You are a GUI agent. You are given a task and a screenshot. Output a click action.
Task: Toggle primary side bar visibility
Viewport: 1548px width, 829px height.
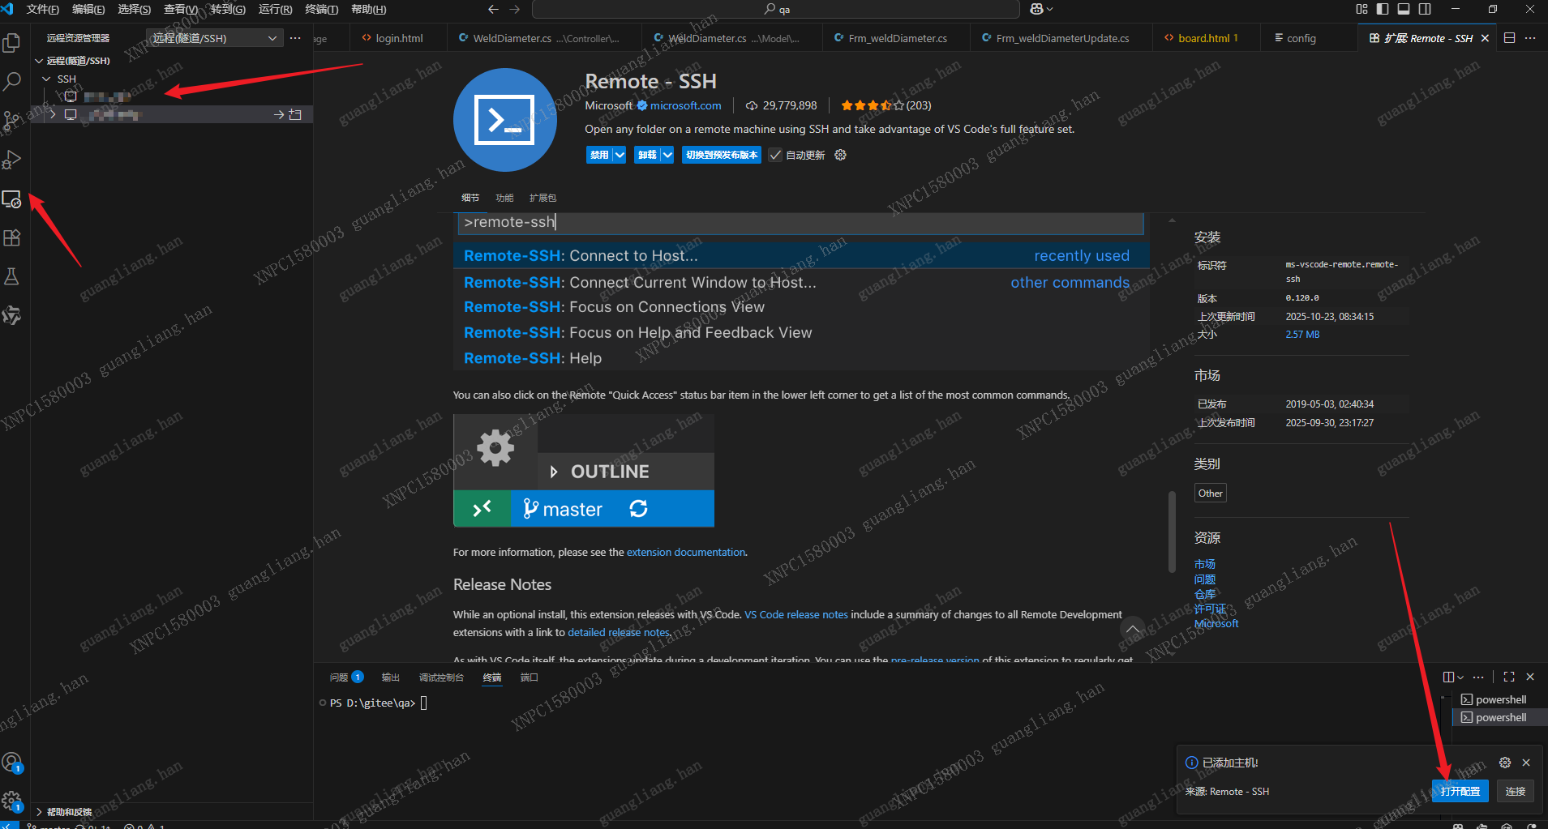click(x=1383, y=9)
